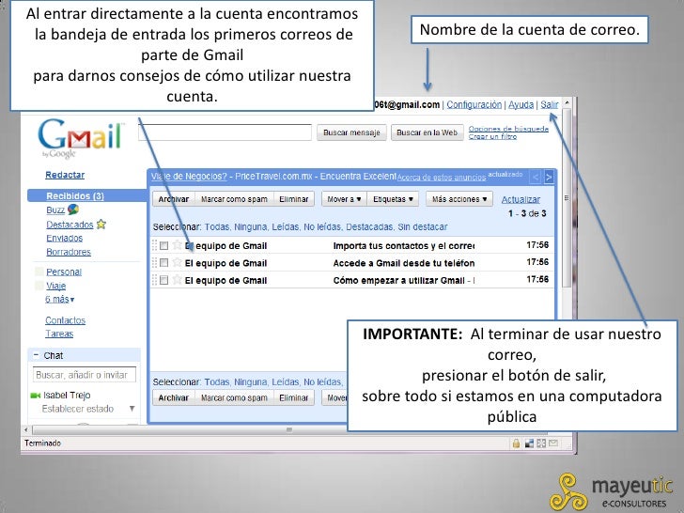684x513 pixels.
Task: Click Actualizar link
Action: (521, 199)
